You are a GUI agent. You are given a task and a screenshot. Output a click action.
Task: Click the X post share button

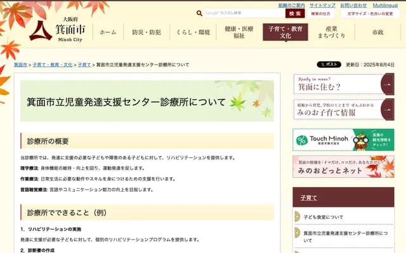329,65
